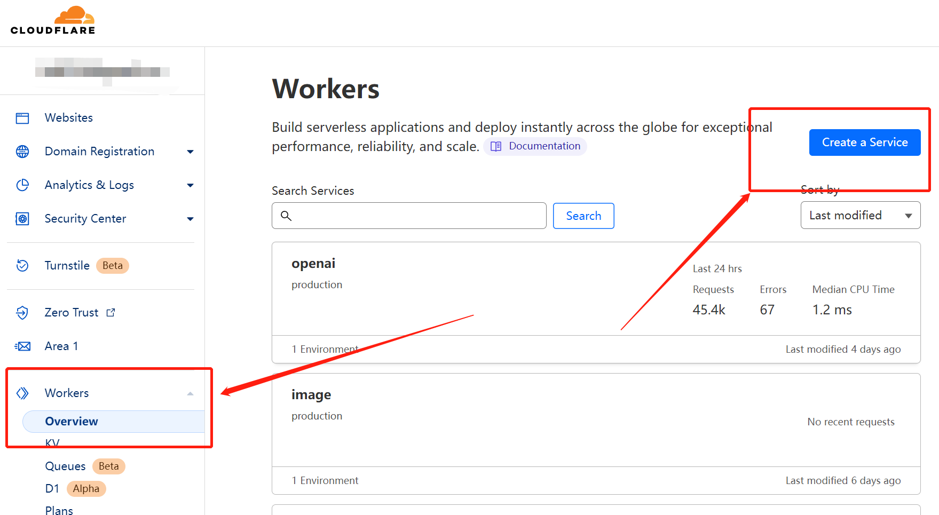The height and width of the screenshot is (515, 939).
Task: Focus the Search Services input field
Action: click(x=409, y=216)
